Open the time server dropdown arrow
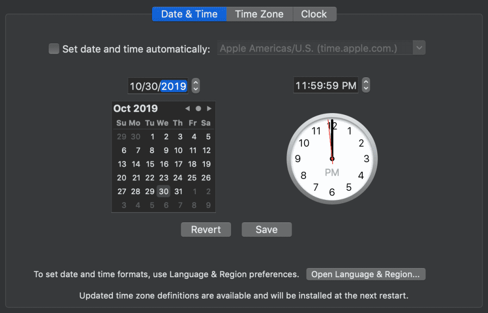The height and width of the screenshot is (313, 488). click(x=419, y=48)
